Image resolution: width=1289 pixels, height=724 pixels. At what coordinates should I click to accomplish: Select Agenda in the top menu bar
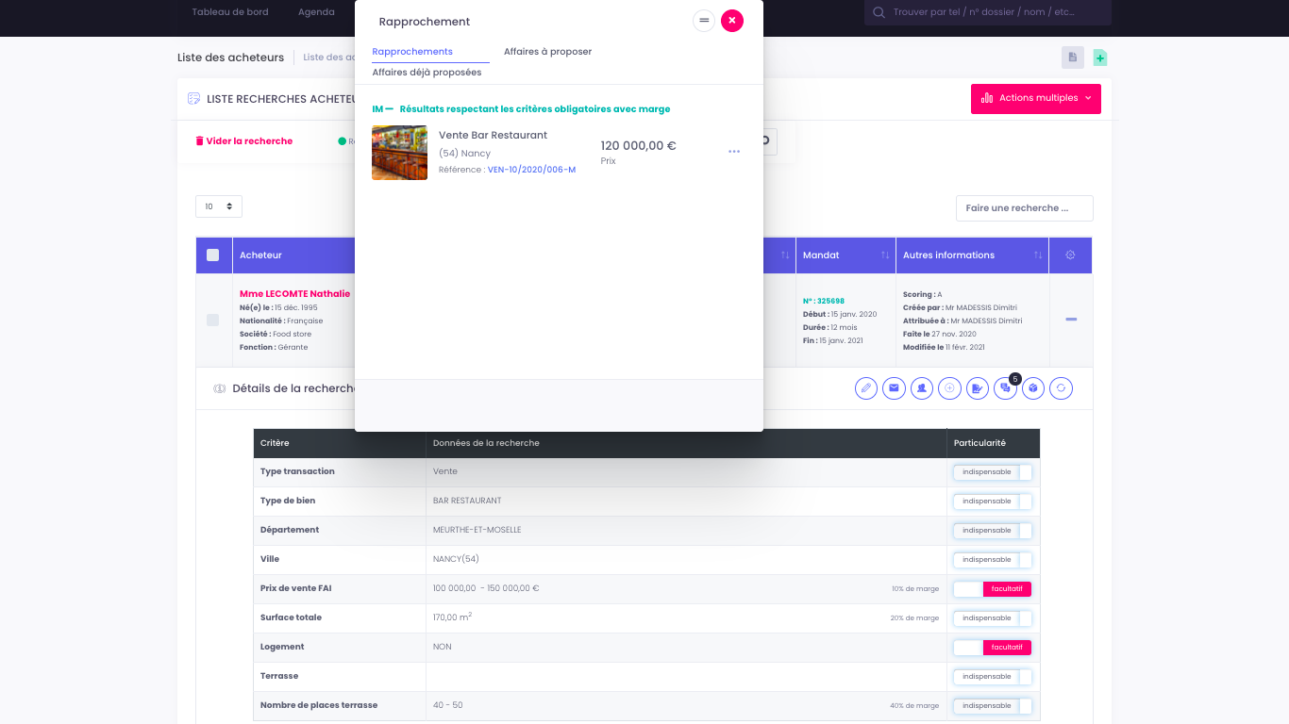(x=316, y=11)
